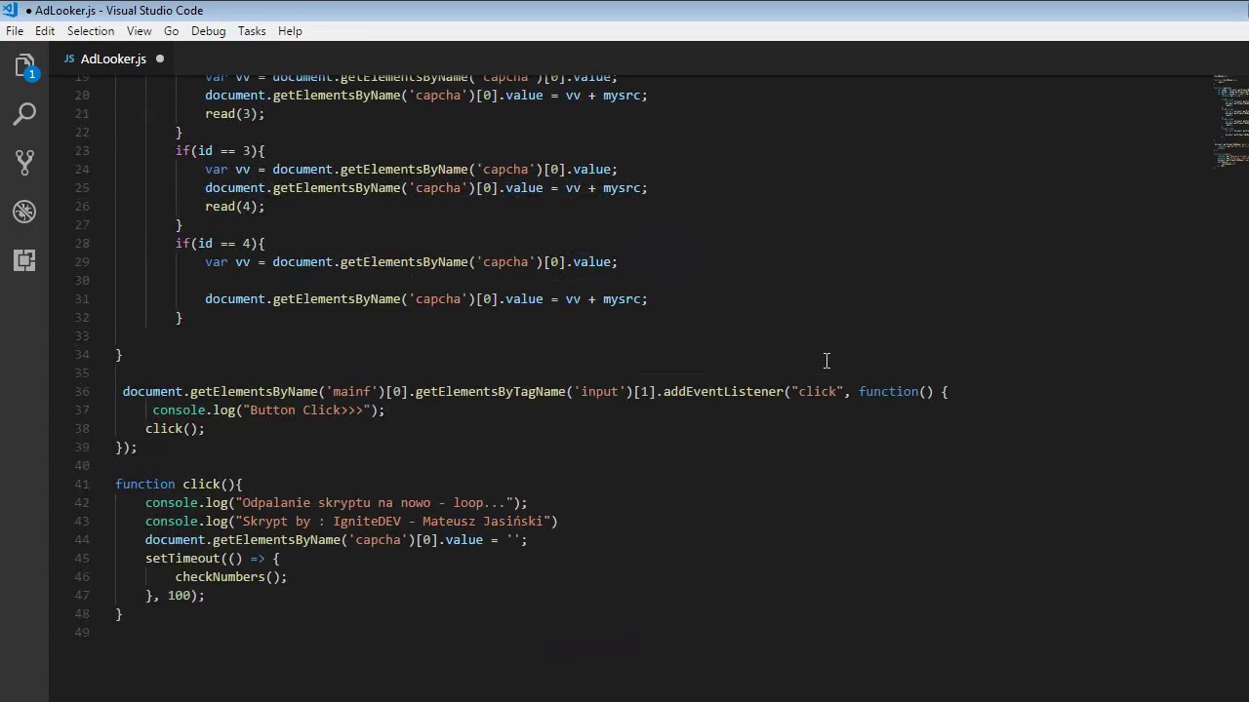
Task: Click 'checkNumbers();' call on line 46
Action: [x=231, y=576]
